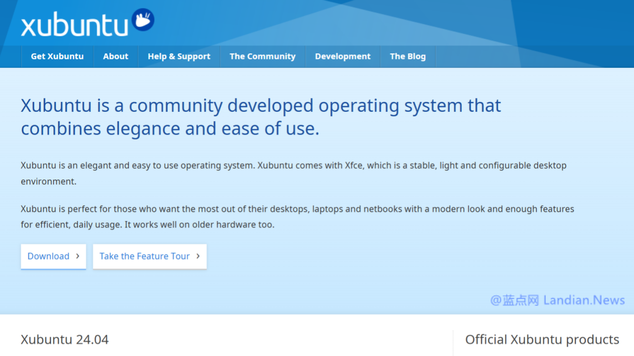This screenshot has height=356, width=634.
Task: Go to The Blog tab
Action: [x=408, y=56]
